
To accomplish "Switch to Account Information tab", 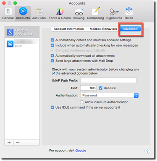I will 69,29.
